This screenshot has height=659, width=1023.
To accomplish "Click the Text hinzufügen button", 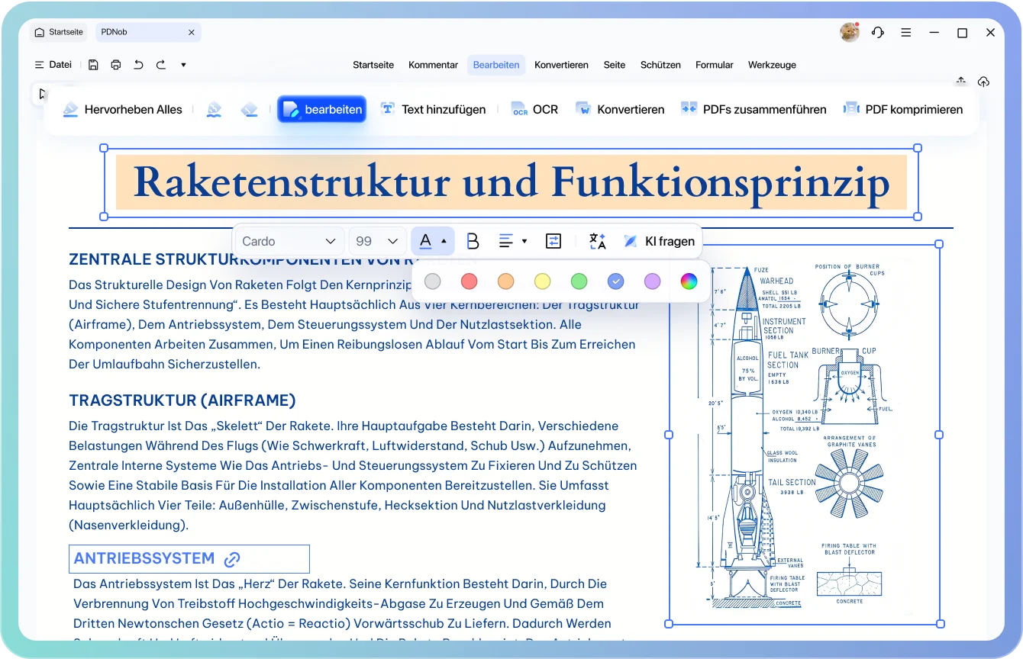I will click(433, 109).
